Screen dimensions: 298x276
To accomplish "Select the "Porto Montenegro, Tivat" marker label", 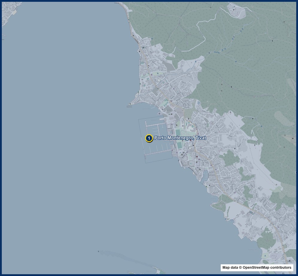I will [x=180, y=138].
